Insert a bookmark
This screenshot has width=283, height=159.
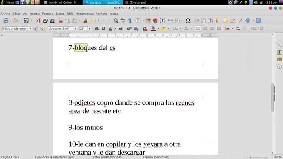click(218, 20)
